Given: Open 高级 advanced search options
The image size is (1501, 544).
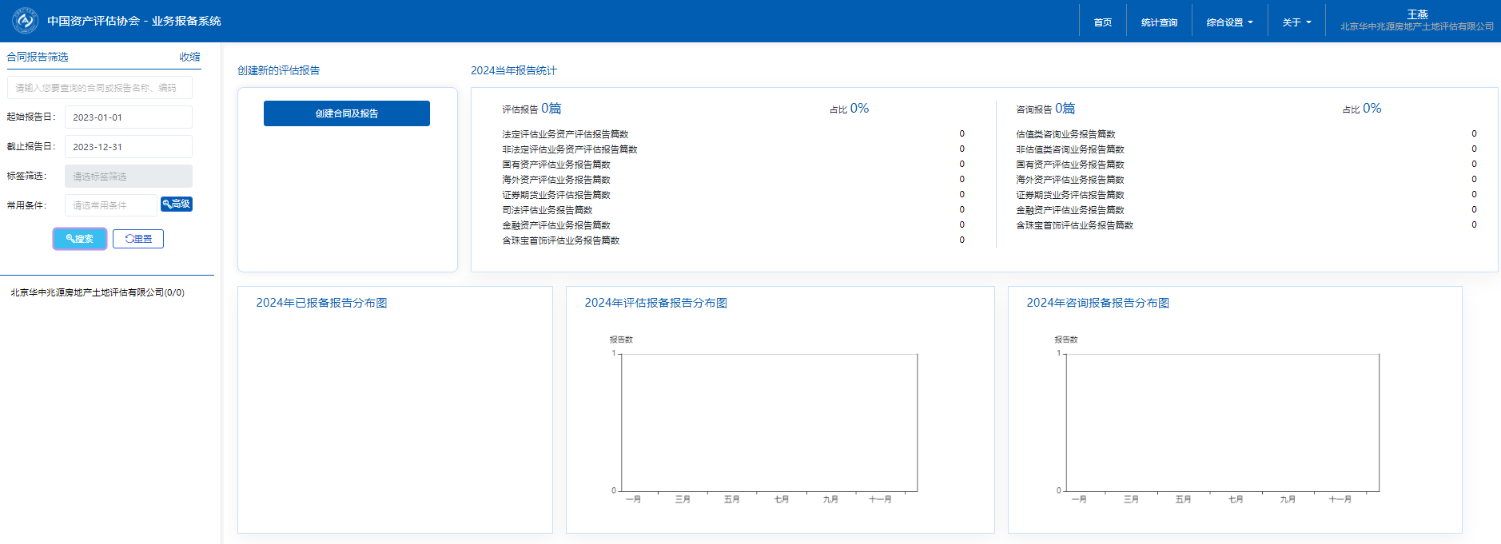Looking at the screenshot, I should [177, 204].
